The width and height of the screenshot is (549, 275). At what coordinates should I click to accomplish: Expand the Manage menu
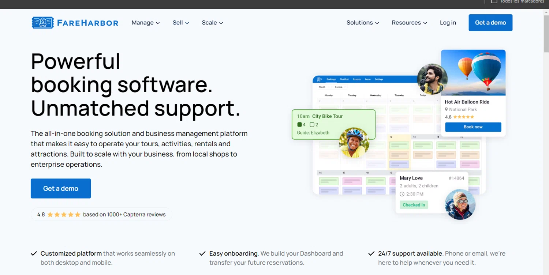tap(146, 23)
